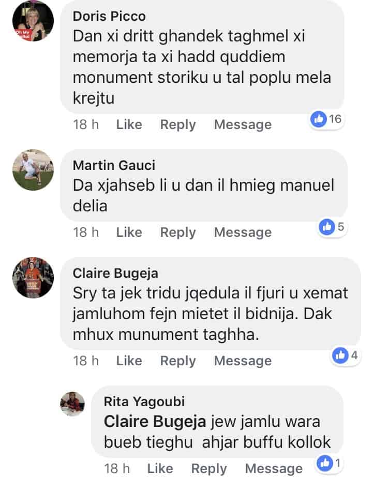Screen dimensions: 388x485
Task: Open Martin Gauci's profile picture
Action: 33,170
